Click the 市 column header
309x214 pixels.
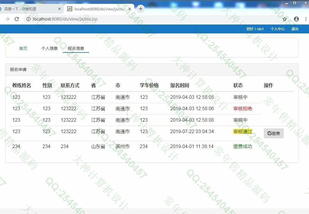click(118, 85)
